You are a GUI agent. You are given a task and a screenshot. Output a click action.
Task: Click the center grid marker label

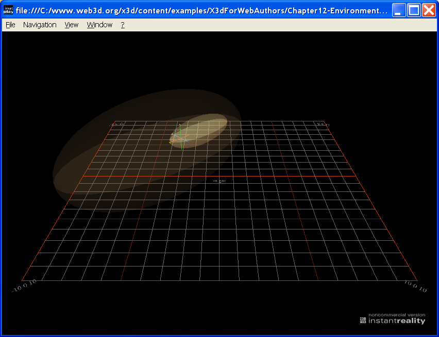pyautogui.click(x=221, y=181)
